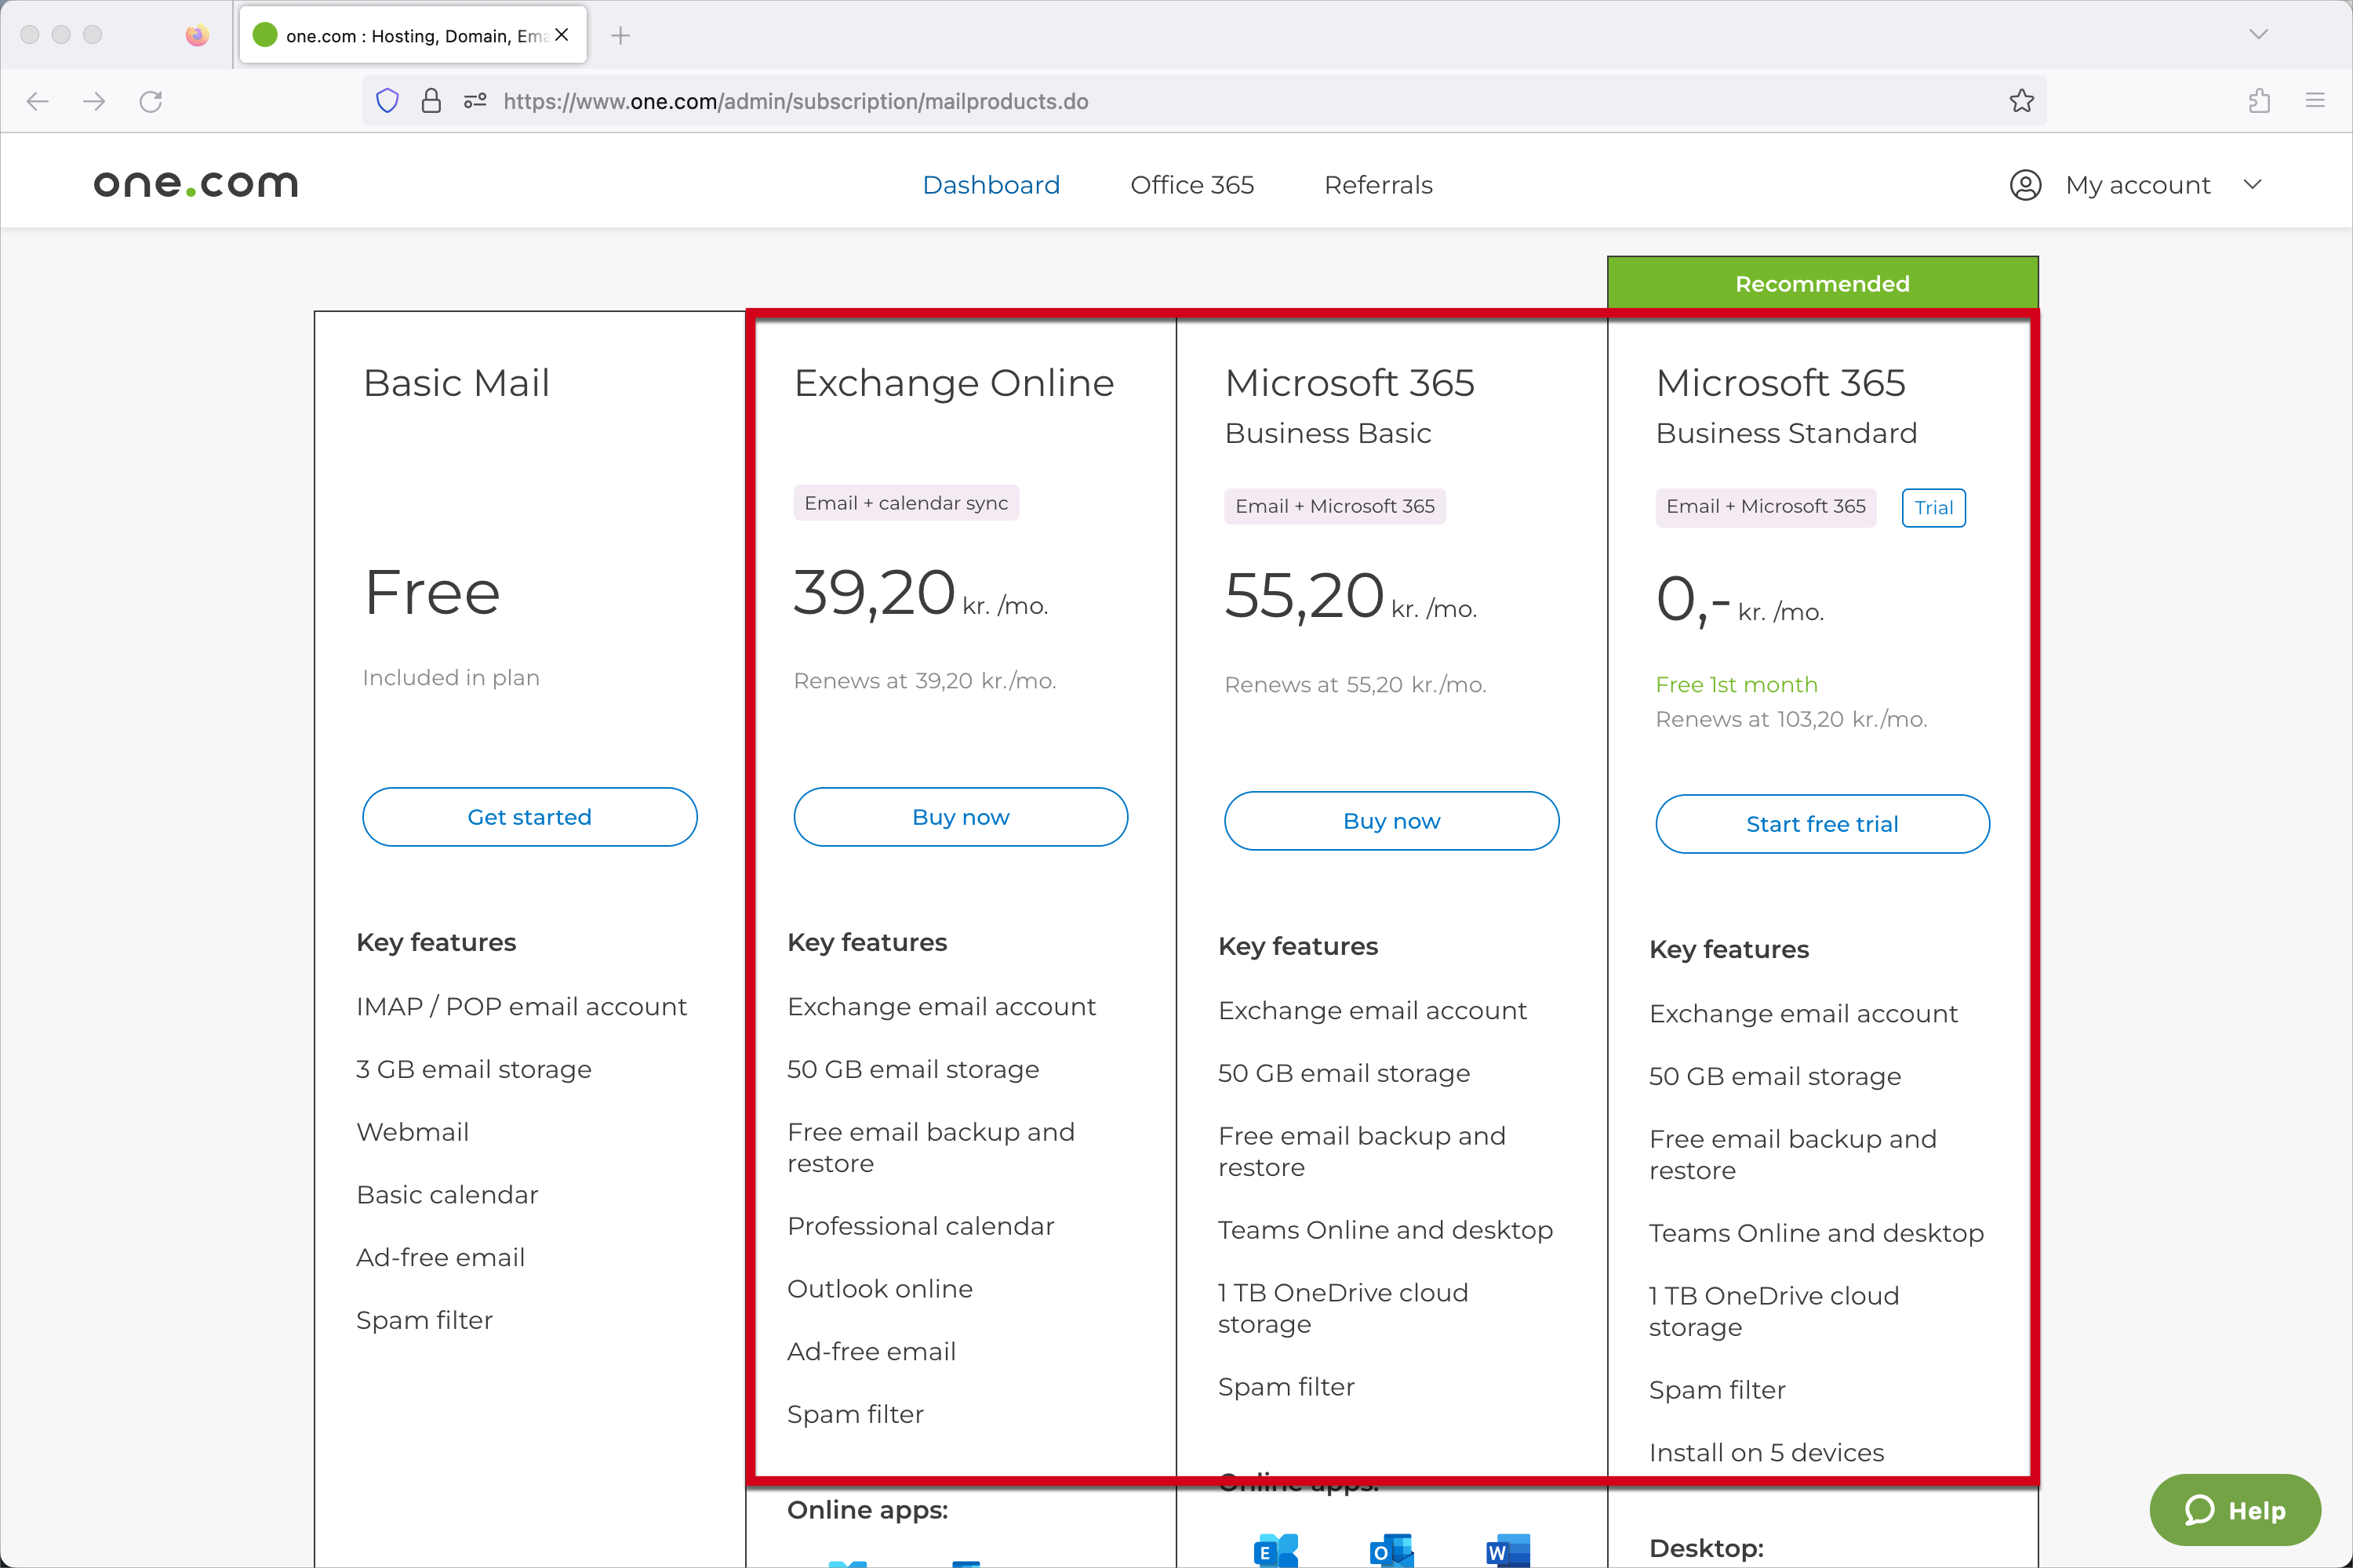Open the green Help chat widget

(2235, 1510)
